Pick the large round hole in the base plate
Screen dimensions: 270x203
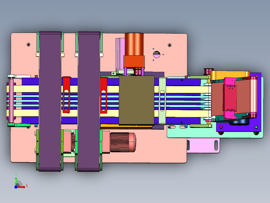pos(157,55)
